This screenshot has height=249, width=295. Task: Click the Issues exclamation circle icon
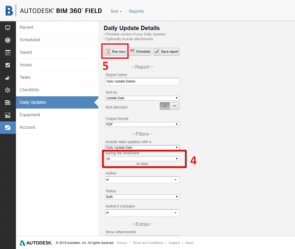click(x=8, y=40)
